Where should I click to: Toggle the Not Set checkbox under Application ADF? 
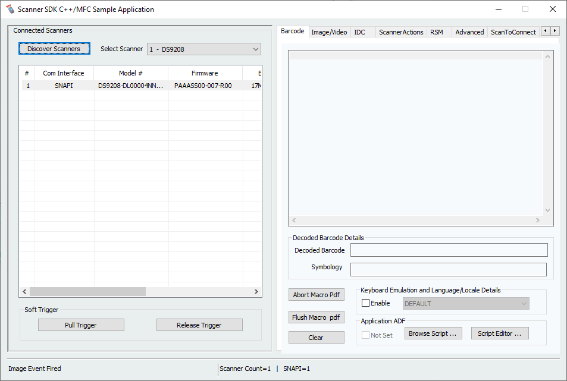coord(365,335)
